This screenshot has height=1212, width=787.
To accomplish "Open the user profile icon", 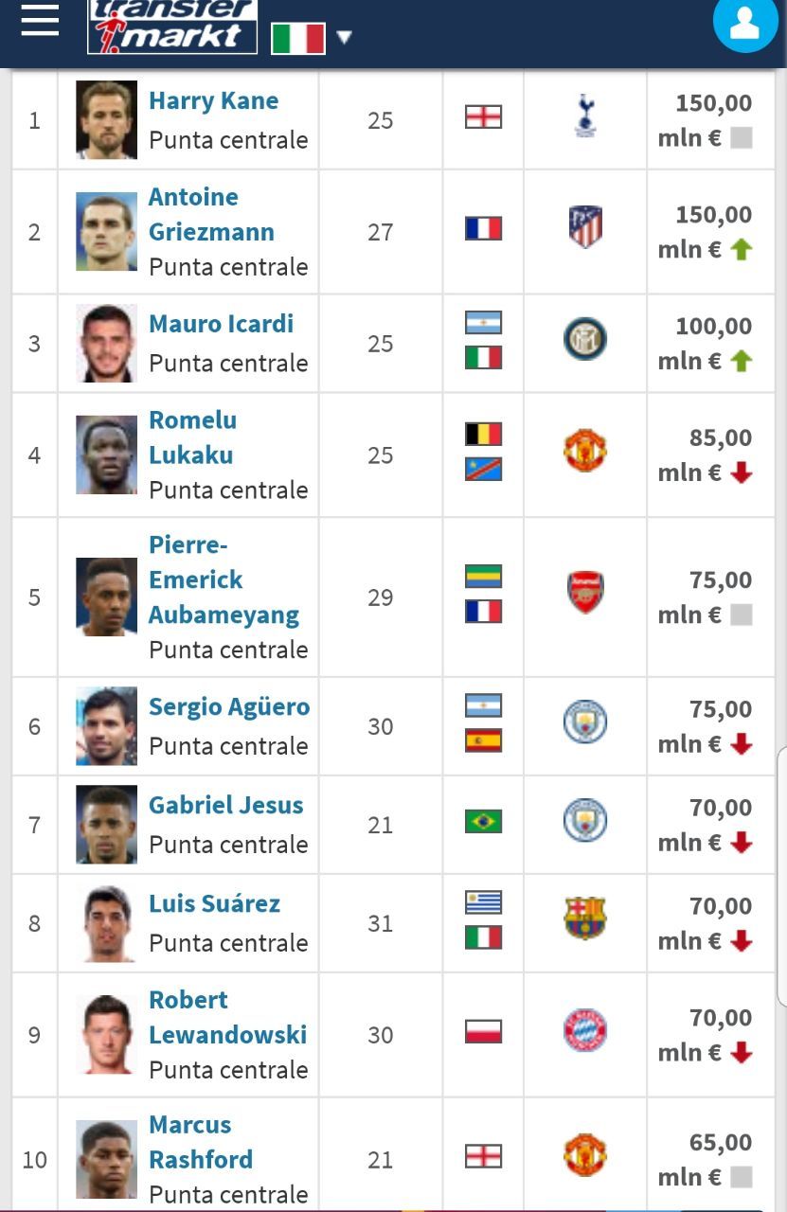I will (x=745, y=23).
